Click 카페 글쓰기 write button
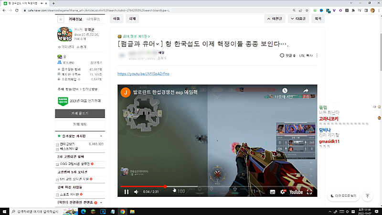This screenshot has width=382, height=215. (80, 114)
